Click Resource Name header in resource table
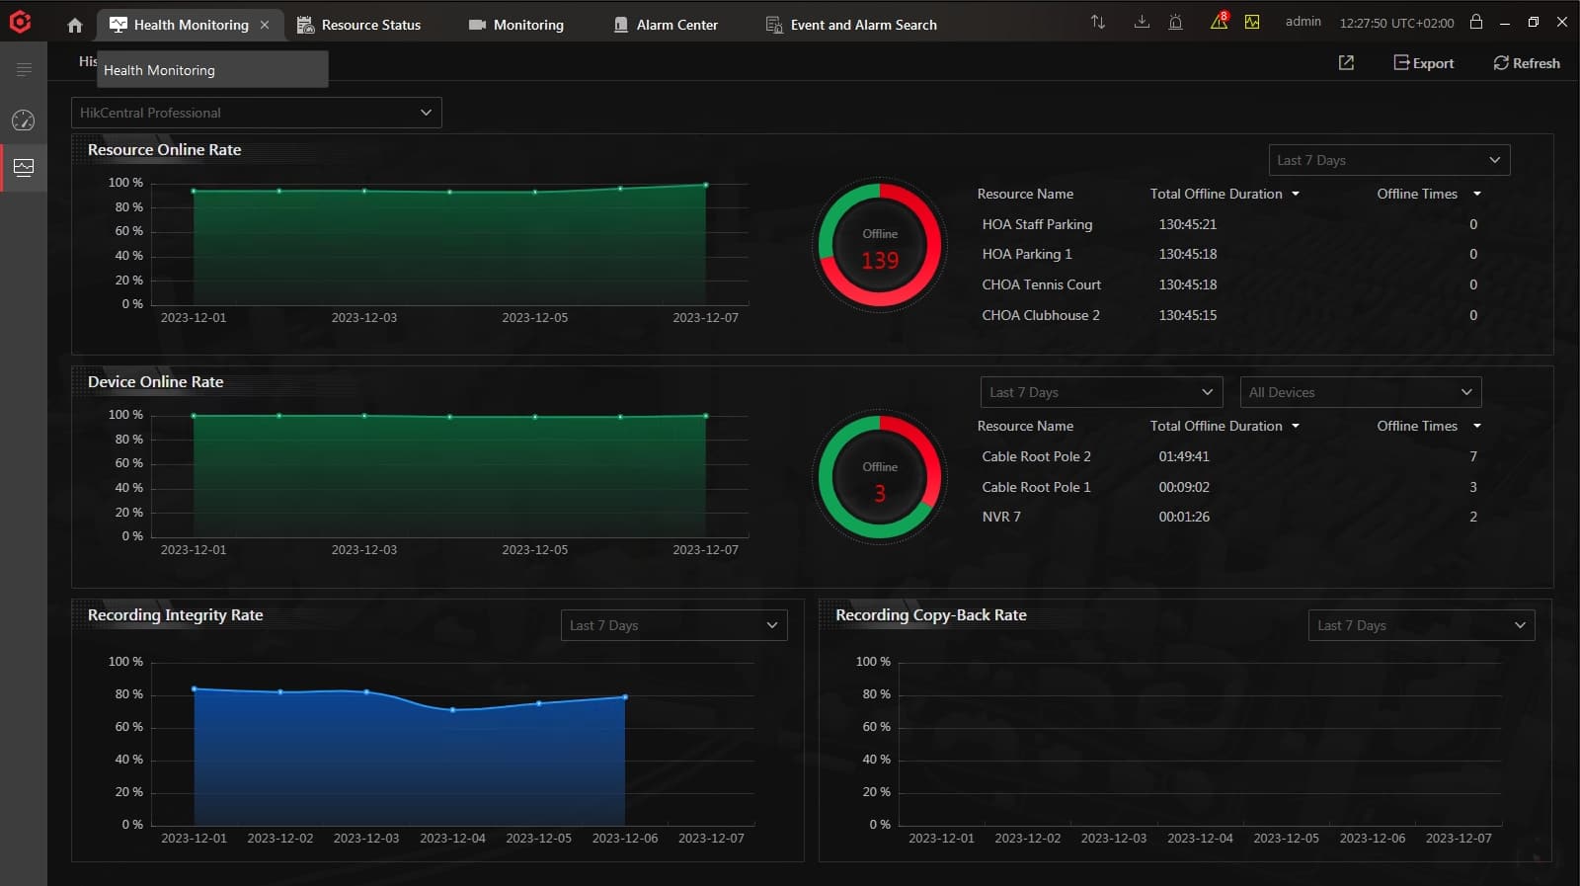The height and width of the screenshot is (886, 1580). (x=1025, y=194)
